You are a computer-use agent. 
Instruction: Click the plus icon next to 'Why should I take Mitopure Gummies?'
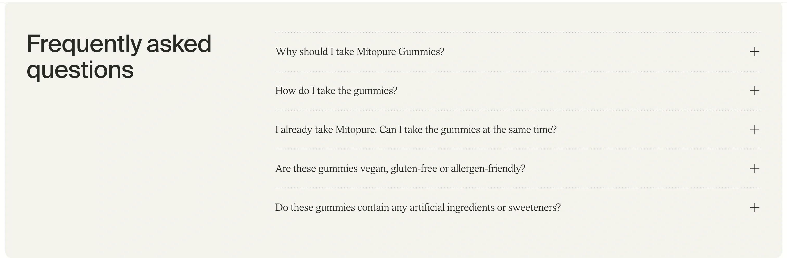point(755,52)
